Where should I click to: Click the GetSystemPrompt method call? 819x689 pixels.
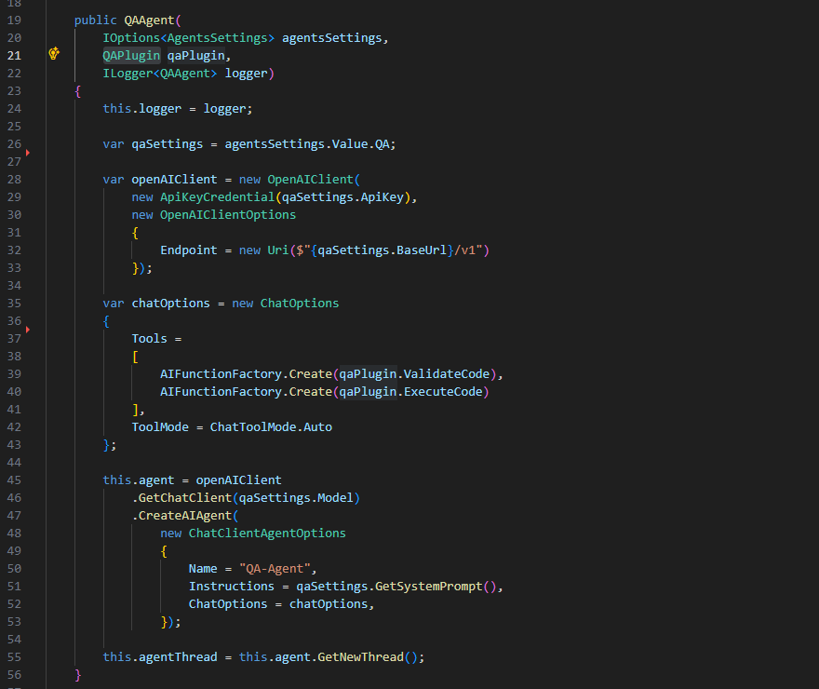tap(428, 587)
